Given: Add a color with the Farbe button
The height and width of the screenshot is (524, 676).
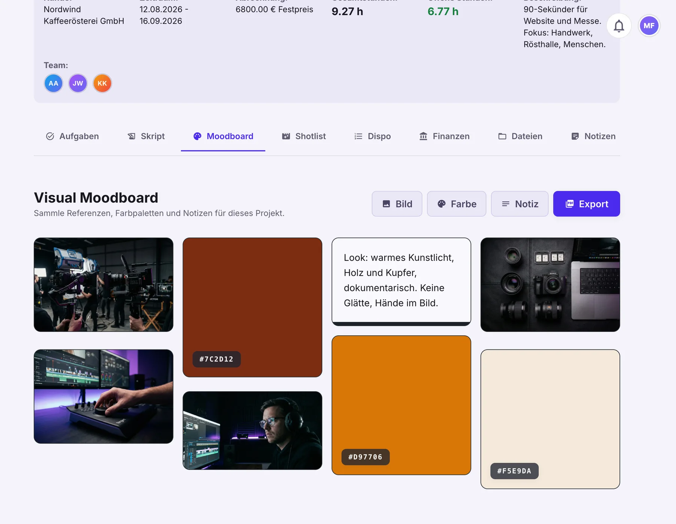Looking at the screenshot, I should [457, 204].
